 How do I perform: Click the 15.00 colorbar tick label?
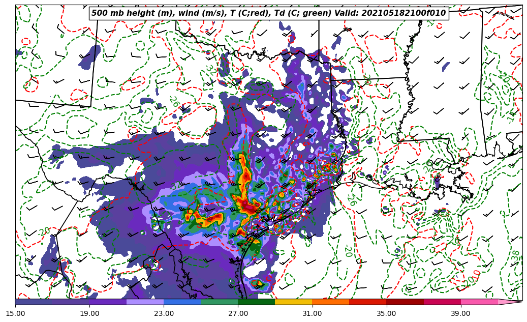(15, 313)
